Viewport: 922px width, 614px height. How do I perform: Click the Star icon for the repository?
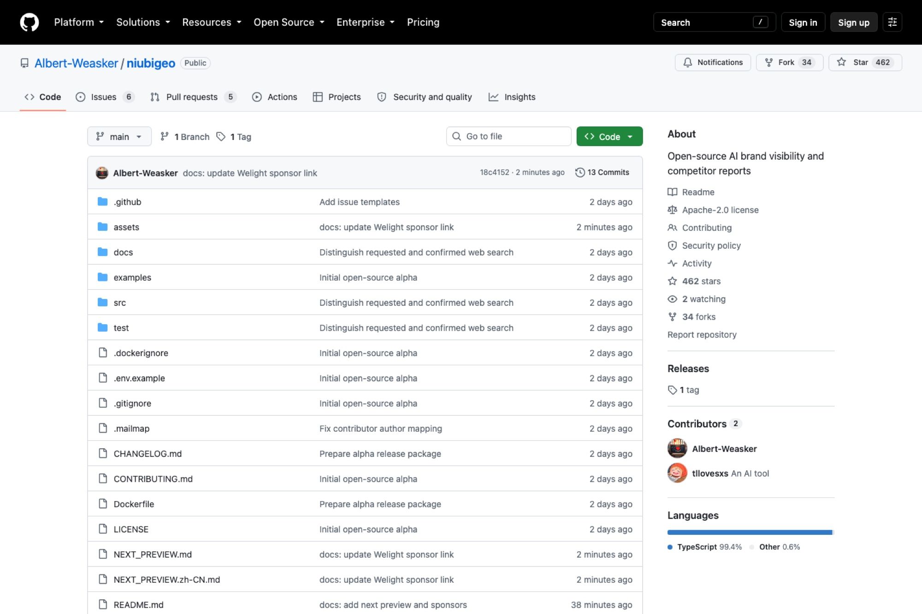pos(841,62)
